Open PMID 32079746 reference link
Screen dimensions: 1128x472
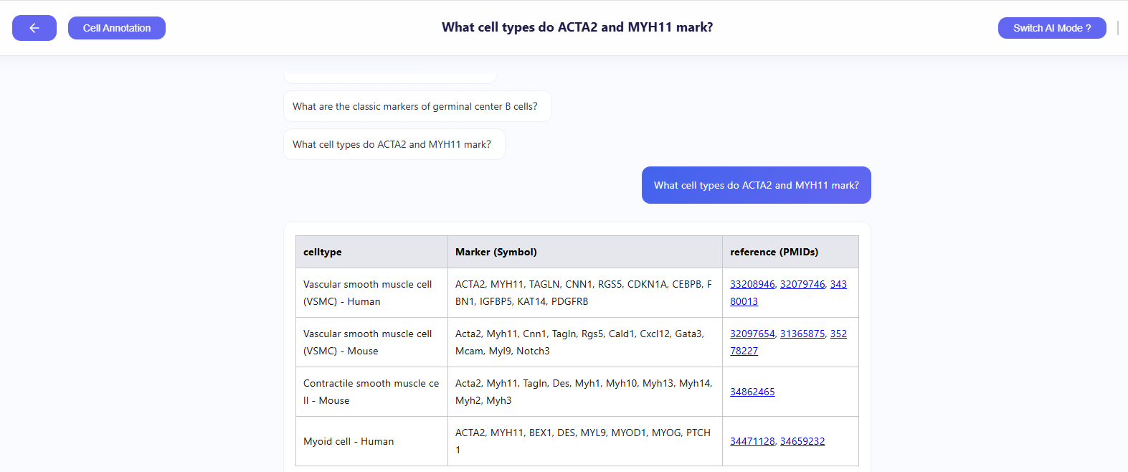[x=802, y=284]
